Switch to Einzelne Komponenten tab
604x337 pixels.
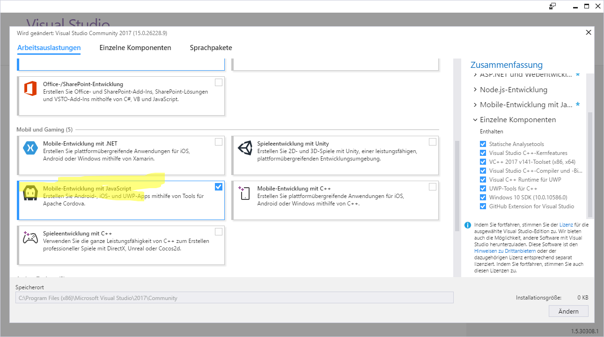pos(135,48)
